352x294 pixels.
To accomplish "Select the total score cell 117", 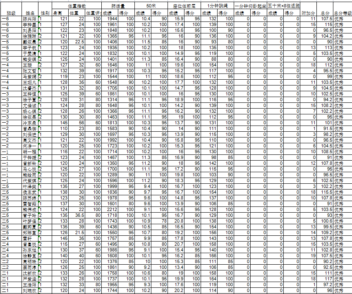I will tap(325, 279).
